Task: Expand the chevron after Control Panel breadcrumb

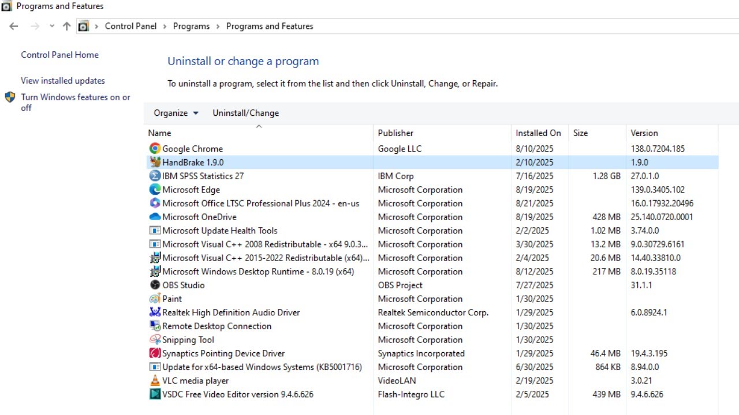Action: click(165, 26)
